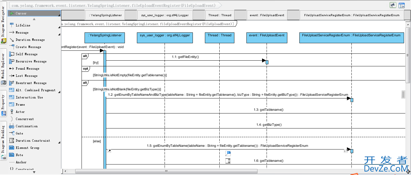Expand the Cursor tool variant arrow
The image size is (411, 175).
59,15
